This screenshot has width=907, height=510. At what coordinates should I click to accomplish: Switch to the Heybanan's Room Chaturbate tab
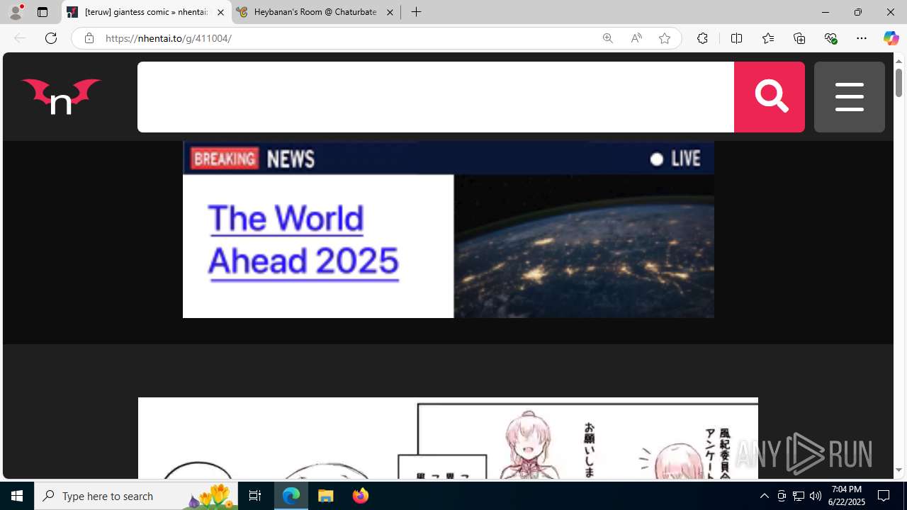[316, 12]
